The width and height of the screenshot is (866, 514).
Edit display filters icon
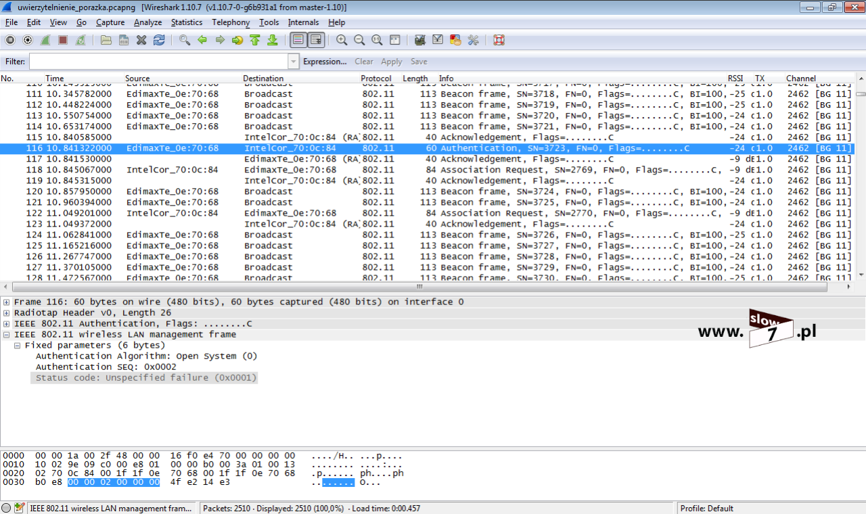tap(438, 40)
